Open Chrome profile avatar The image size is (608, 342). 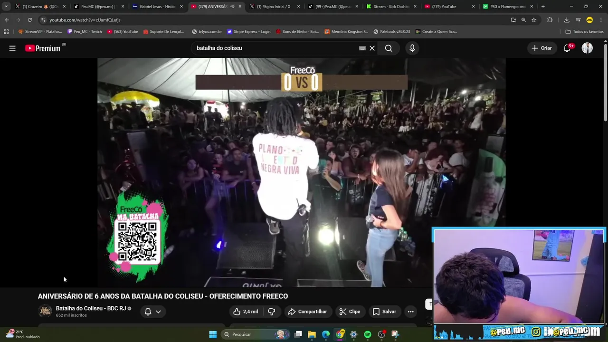[x=589, y=20]
